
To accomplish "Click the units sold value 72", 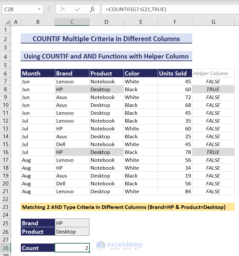I will 175,97.
